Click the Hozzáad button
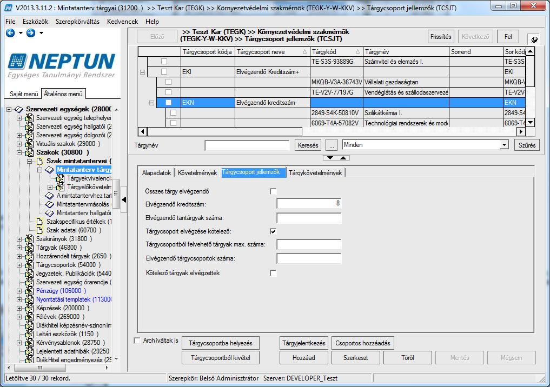Viewport: 550px width, 387px height. coord(304,358)
